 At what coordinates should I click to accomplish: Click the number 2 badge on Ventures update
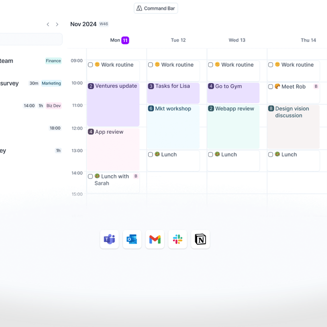91,86
